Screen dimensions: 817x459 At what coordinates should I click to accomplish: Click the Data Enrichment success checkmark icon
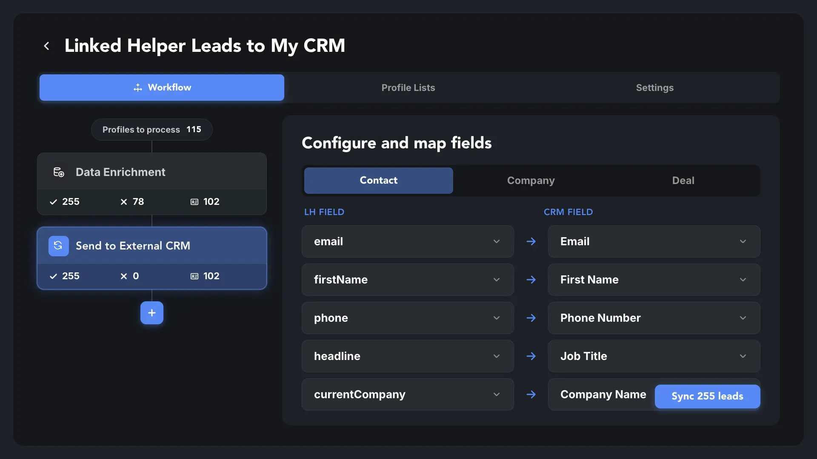click(x=53, y=202)
